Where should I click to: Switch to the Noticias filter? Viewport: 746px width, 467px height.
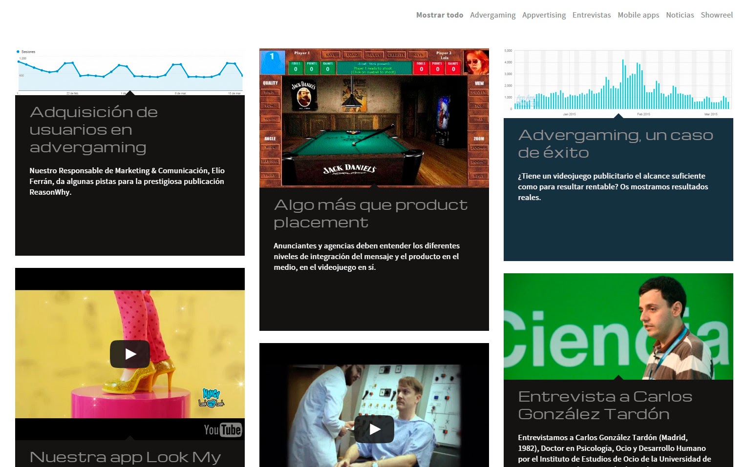coord(680,15)
